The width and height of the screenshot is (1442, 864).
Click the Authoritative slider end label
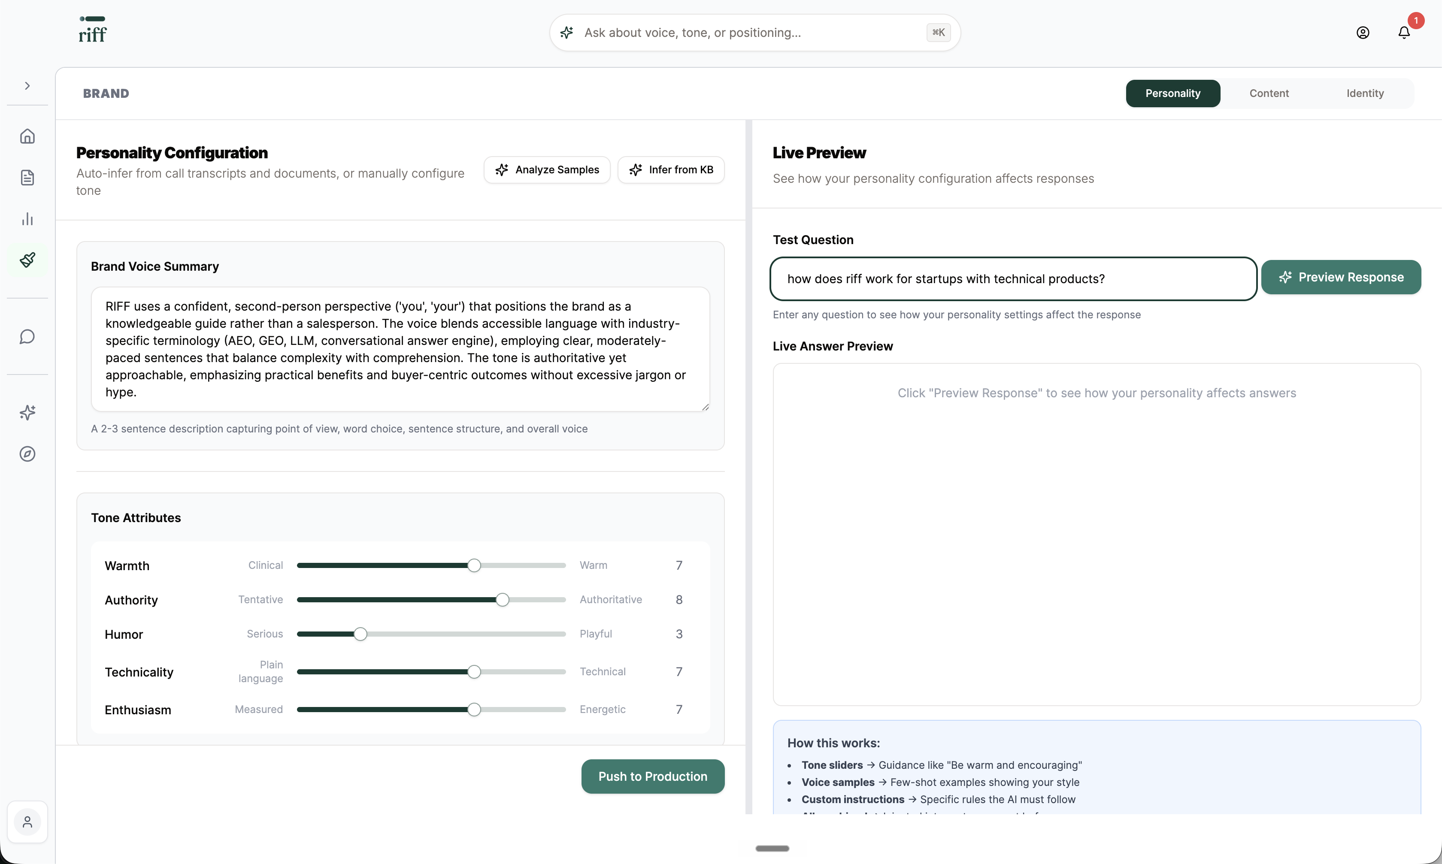611,600
